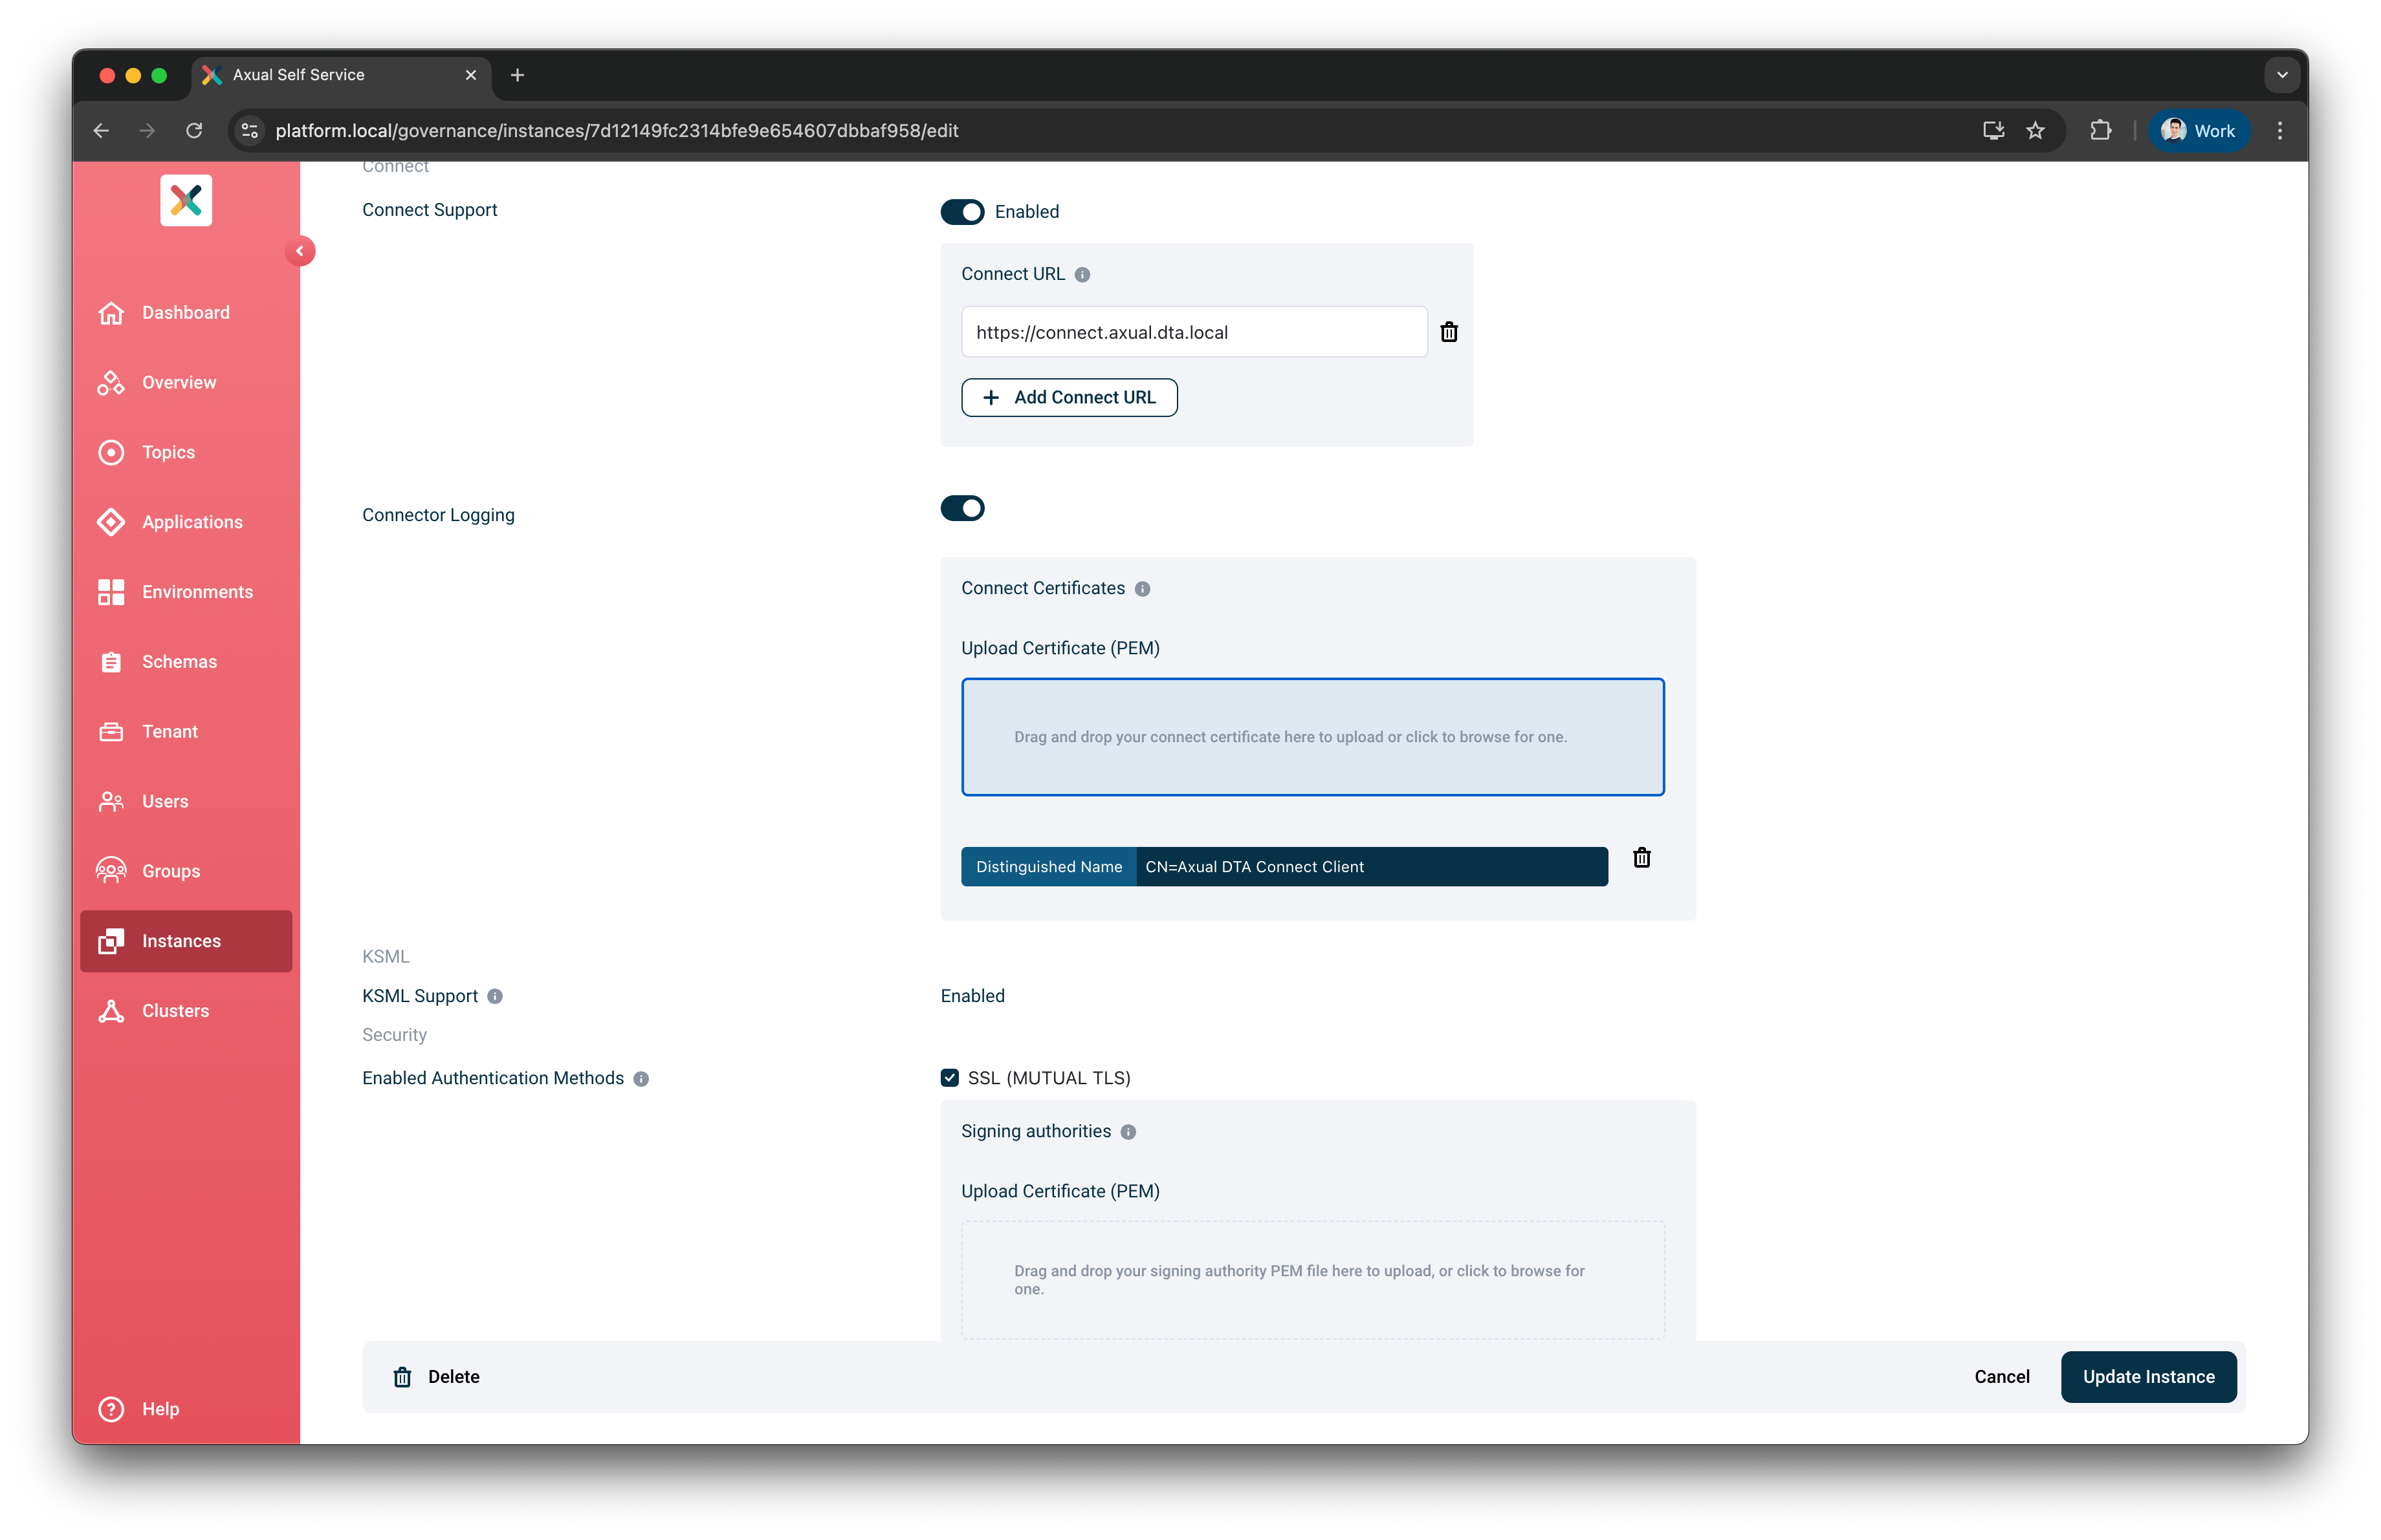Select the Applications icon in sidebar
Image resolution: width=2381 pixels, height=1540 pixels.
tap(111, 522)
